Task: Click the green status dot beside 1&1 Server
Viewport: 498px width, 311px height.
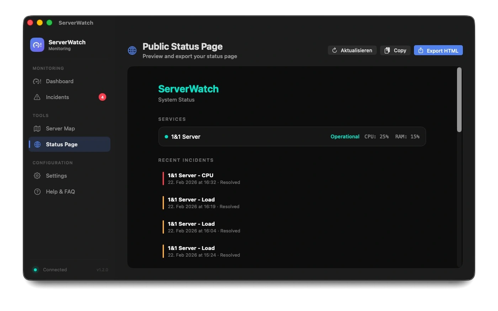Action: coord(166,136)
